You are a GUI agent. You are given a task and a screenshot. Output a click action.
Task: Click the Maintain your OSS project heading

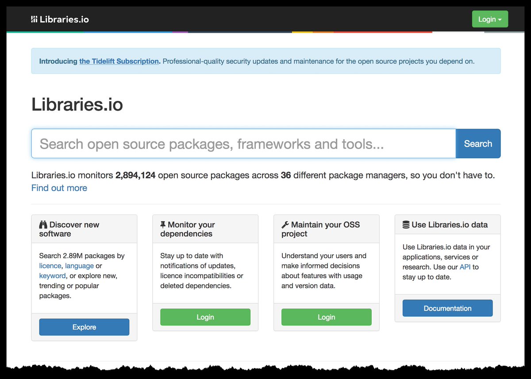[321, 229]
